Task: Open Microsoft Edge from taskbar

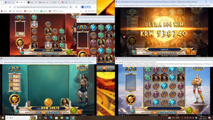Action: pyautogui.click(x=51, y=118)
